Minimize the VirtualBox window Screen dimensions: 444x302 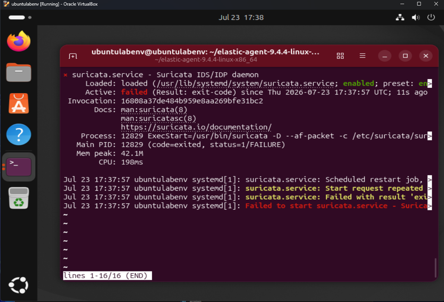click(x=402, y=4)
